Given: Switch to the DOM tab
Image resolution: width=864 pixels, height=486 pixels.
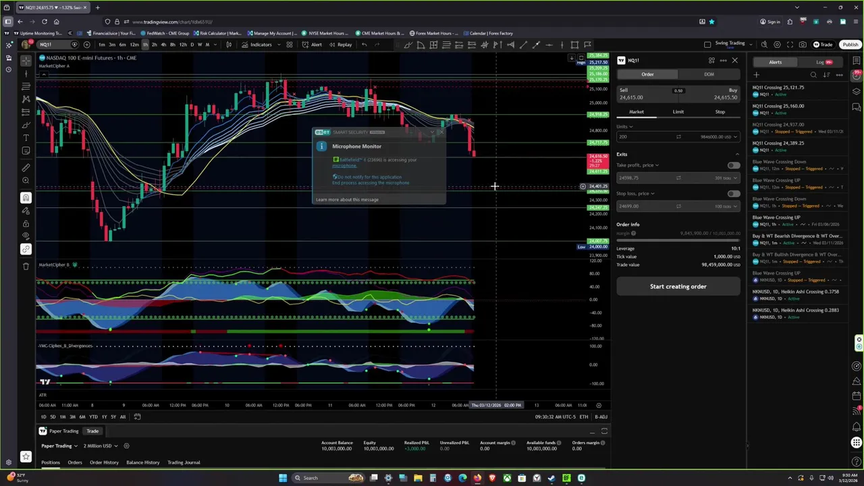Looking at the screenshot, I should [709, 74].
